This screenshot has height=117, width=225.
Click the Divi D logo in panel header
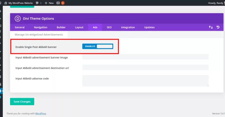(x=18, y=19)
